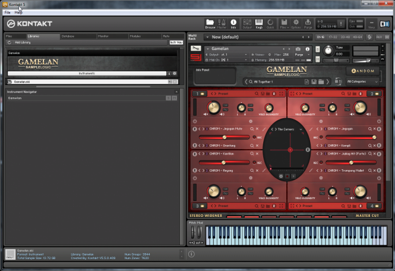
Task: Adjust the CHROM - Jegogan Mute mix slider
Action: pyautogui.click(x=224, y=137)
